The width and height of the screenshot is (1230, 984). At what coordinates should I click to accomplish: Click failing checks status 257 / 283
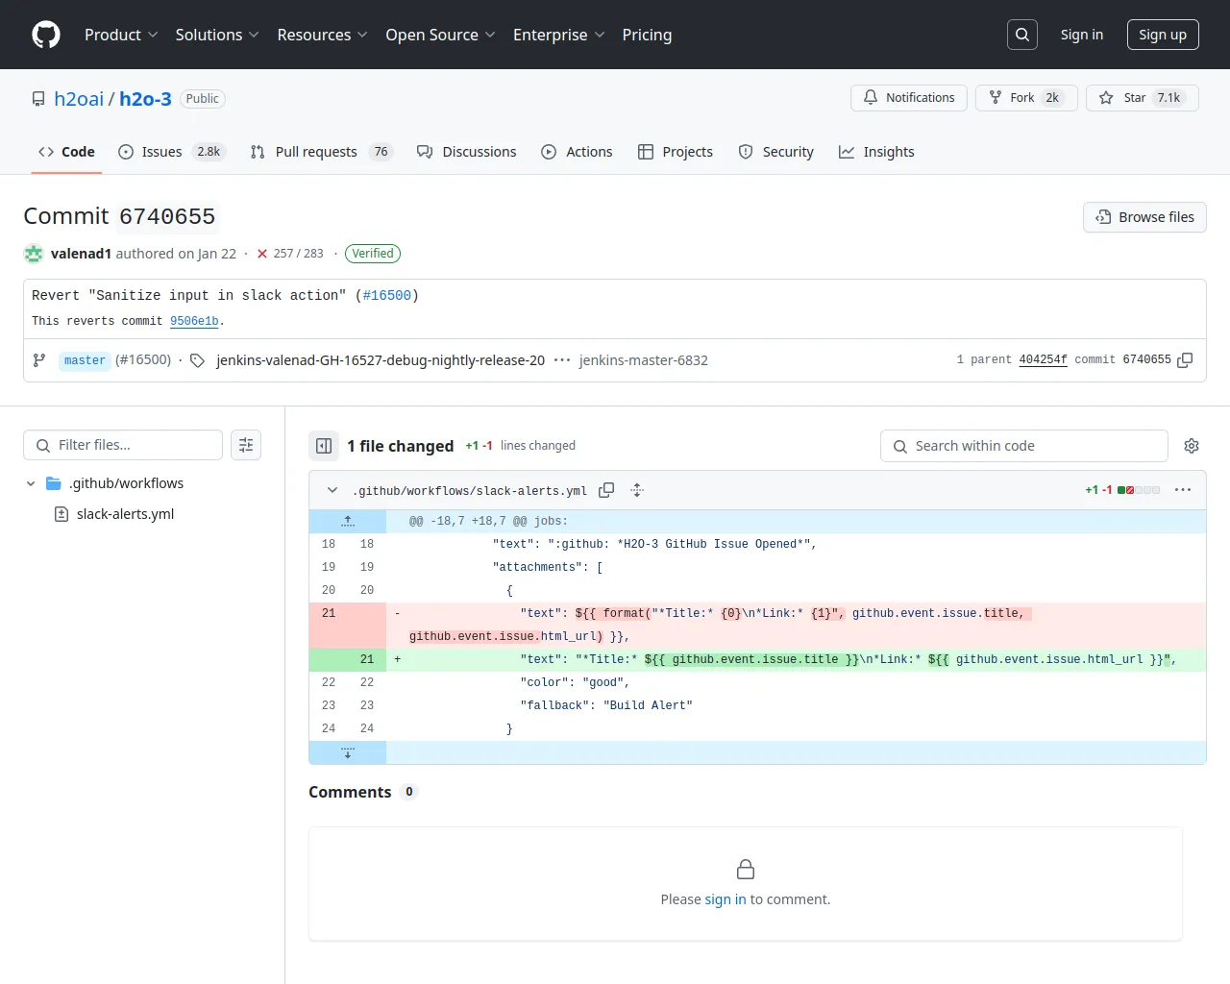coord(289,254)
